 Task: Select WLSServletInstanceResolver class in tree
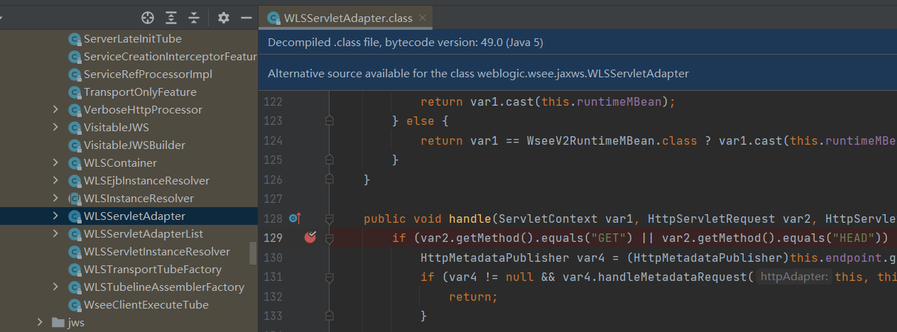157,251
